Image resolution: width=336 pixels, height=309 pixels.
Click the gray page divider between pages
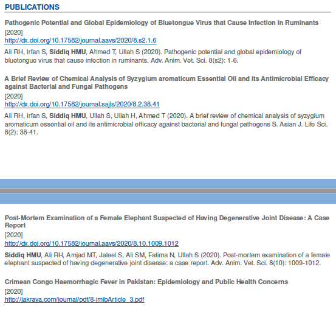pos(168,191)
